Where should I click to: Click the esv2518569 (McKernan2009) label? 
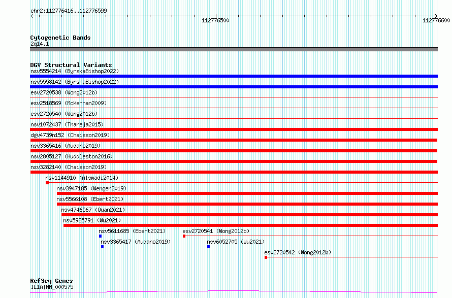69,103
